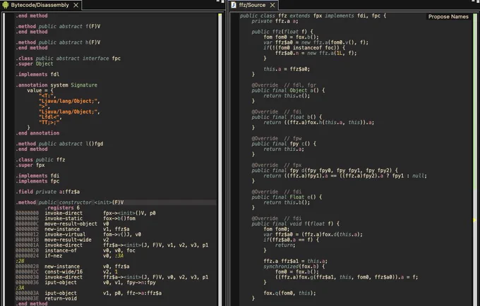
Task: Click the '.end annotation' line
Action: 37,133
